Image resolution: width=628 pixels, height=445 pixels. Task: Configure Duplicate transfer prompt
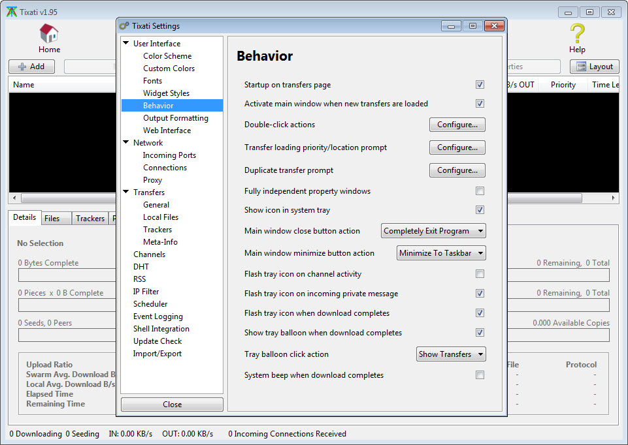coord(457,170)
